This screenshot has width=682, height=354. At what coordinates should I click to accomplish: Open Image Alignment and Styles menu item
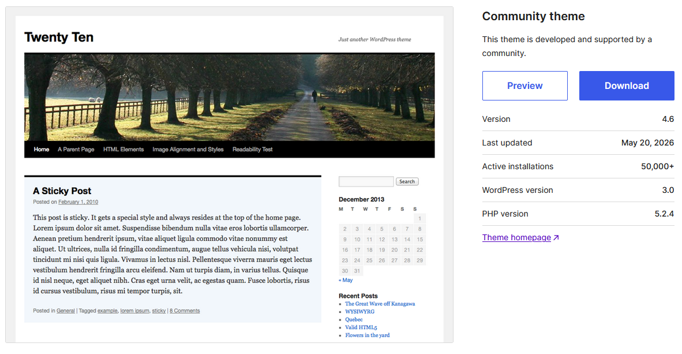pyautogui.click(x=188, y=150)
